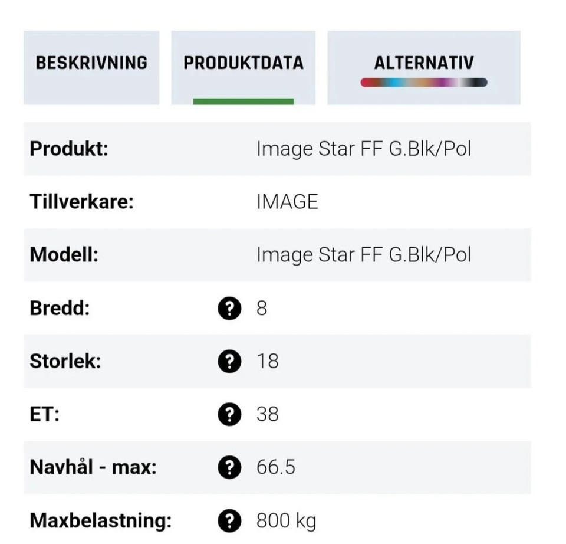The height and width of the screenshot is (544, 566).
Task: Open the question mark next to Storlek
Action: coord(229,361)
